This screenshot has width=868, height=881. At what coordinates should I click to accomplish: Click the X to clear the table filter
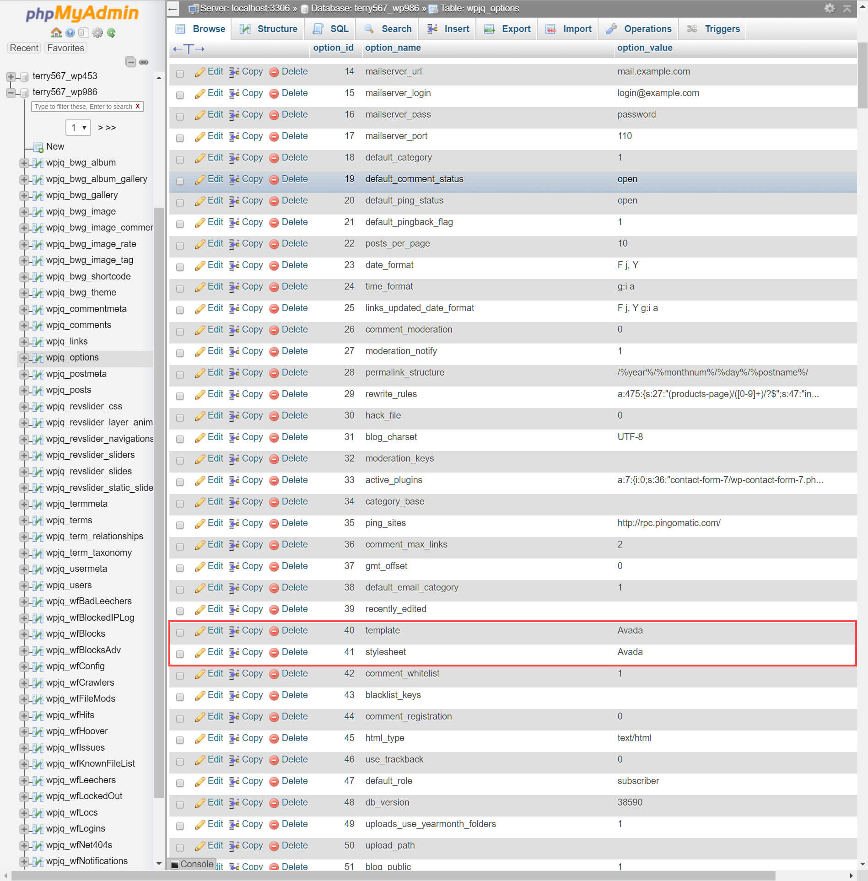[137, 106]
